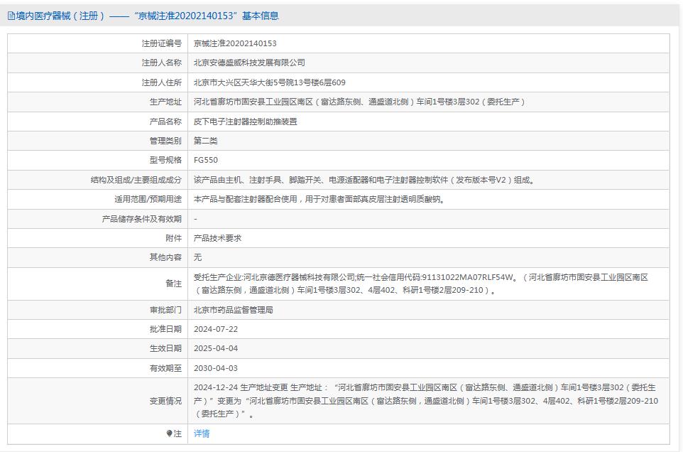Click the 附件 label
This screenshot has width=683, height=452.
coord(173,238)
